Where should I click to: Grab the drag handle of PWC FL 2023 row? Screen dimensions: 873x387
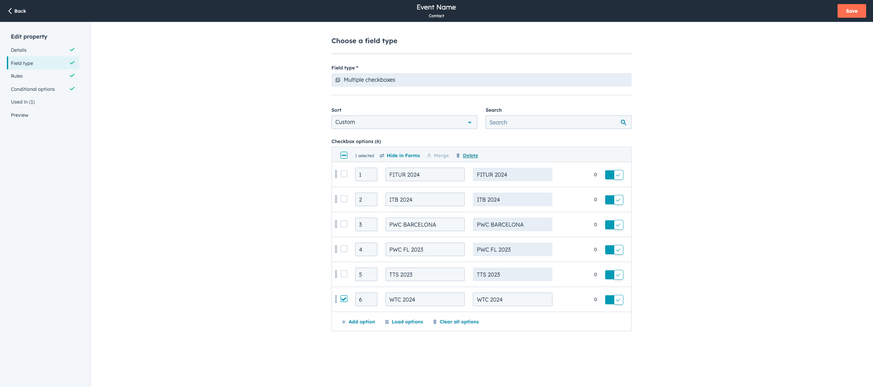pos(336,249)
